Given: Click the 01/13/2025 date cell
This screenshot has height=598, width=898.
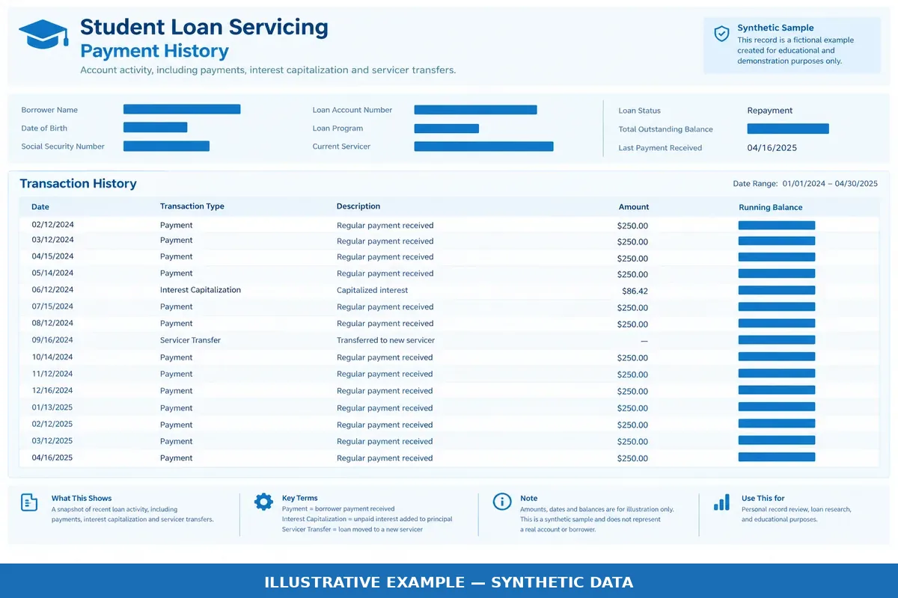Looking at the screenshot, I should 52,407.
